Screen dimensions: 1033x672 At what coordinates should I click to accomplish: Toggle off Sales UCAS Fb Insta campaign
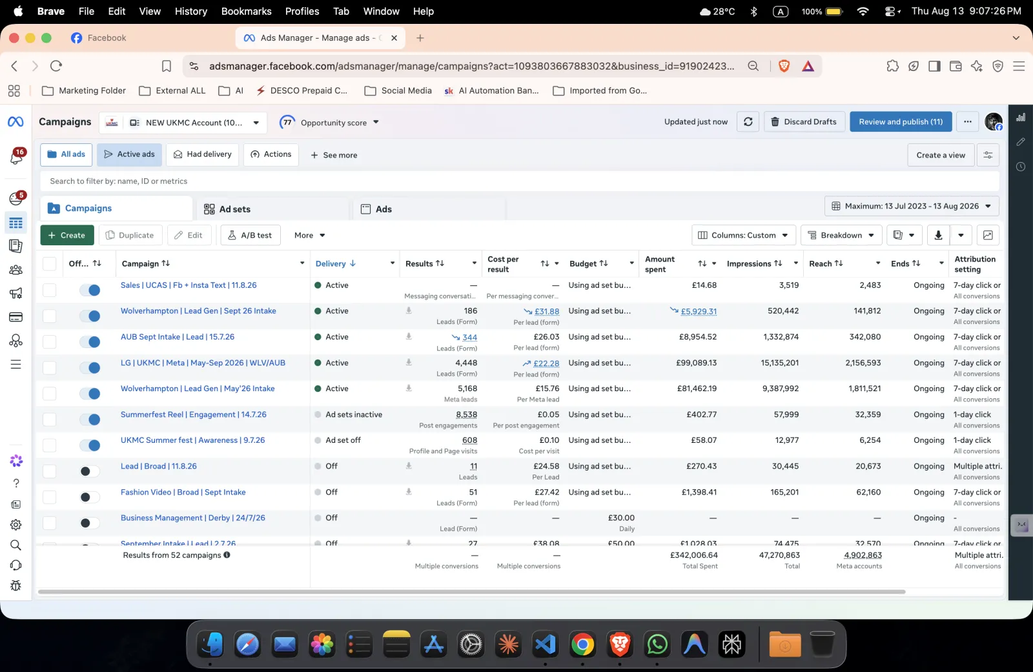point(90,290)
